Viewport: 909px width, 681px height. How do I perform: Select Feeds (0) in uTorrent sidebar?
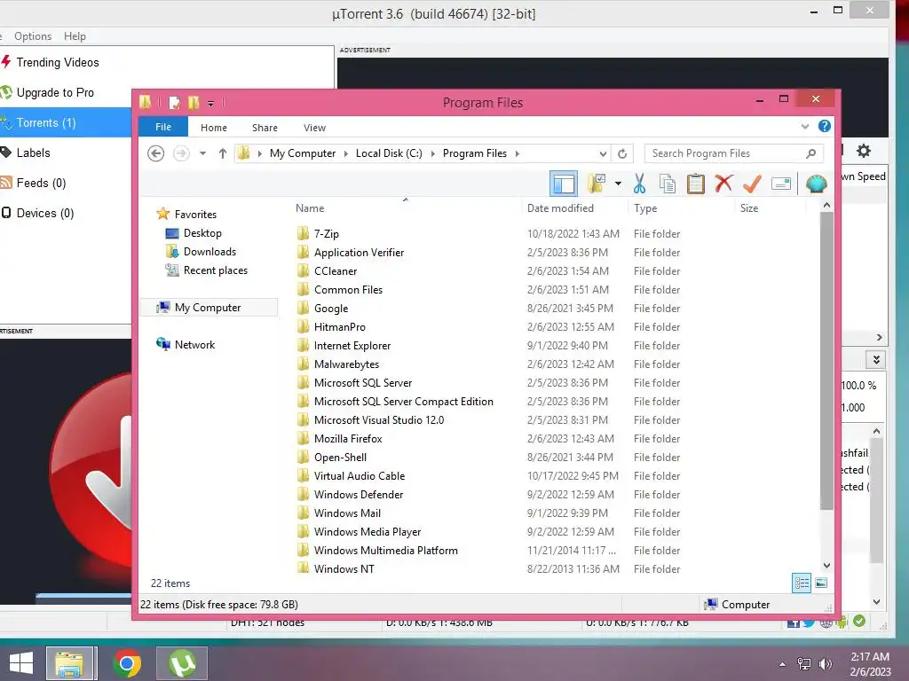pos(41,183)
